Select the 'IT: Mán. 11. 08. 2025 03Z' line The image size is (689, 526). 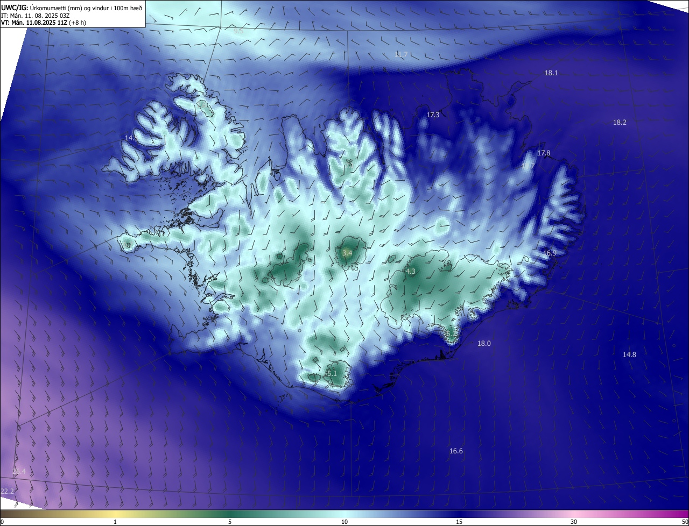click(36, 15)
